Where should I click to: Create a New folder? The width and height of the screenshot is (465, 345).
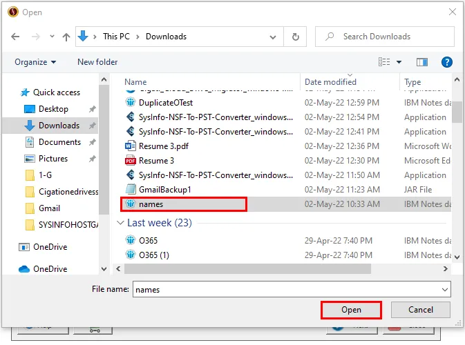97,62
